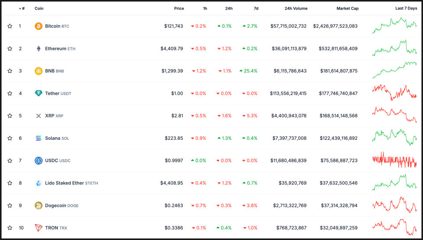The width and height of the screenshot is (423, 240).
Task: Click the USDC blue logo icon
Action: pyautogui.click(x=39, y=160)
